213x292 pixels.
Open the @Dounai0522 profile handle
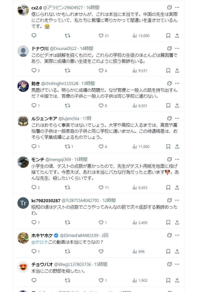tap(63, 49)
